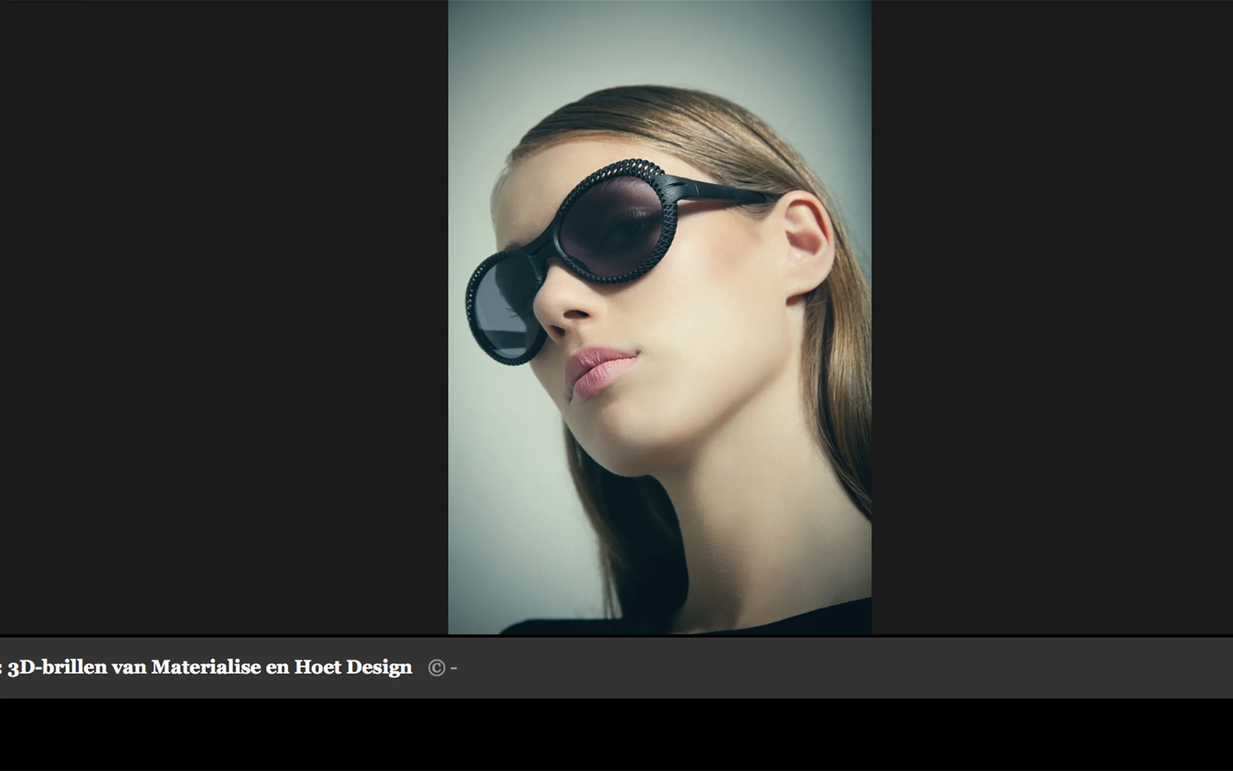Click the black strip below the caption bar

(x=616, y=734)
